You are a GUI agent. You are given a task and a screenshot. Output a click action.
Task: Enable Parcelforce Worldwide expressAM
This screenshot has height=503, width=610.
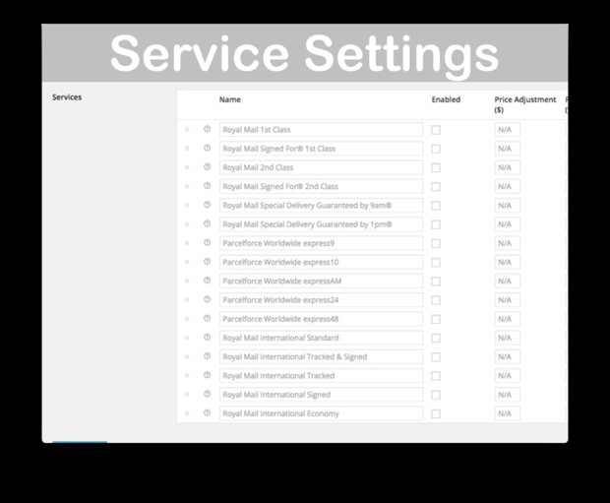[436, 282]
